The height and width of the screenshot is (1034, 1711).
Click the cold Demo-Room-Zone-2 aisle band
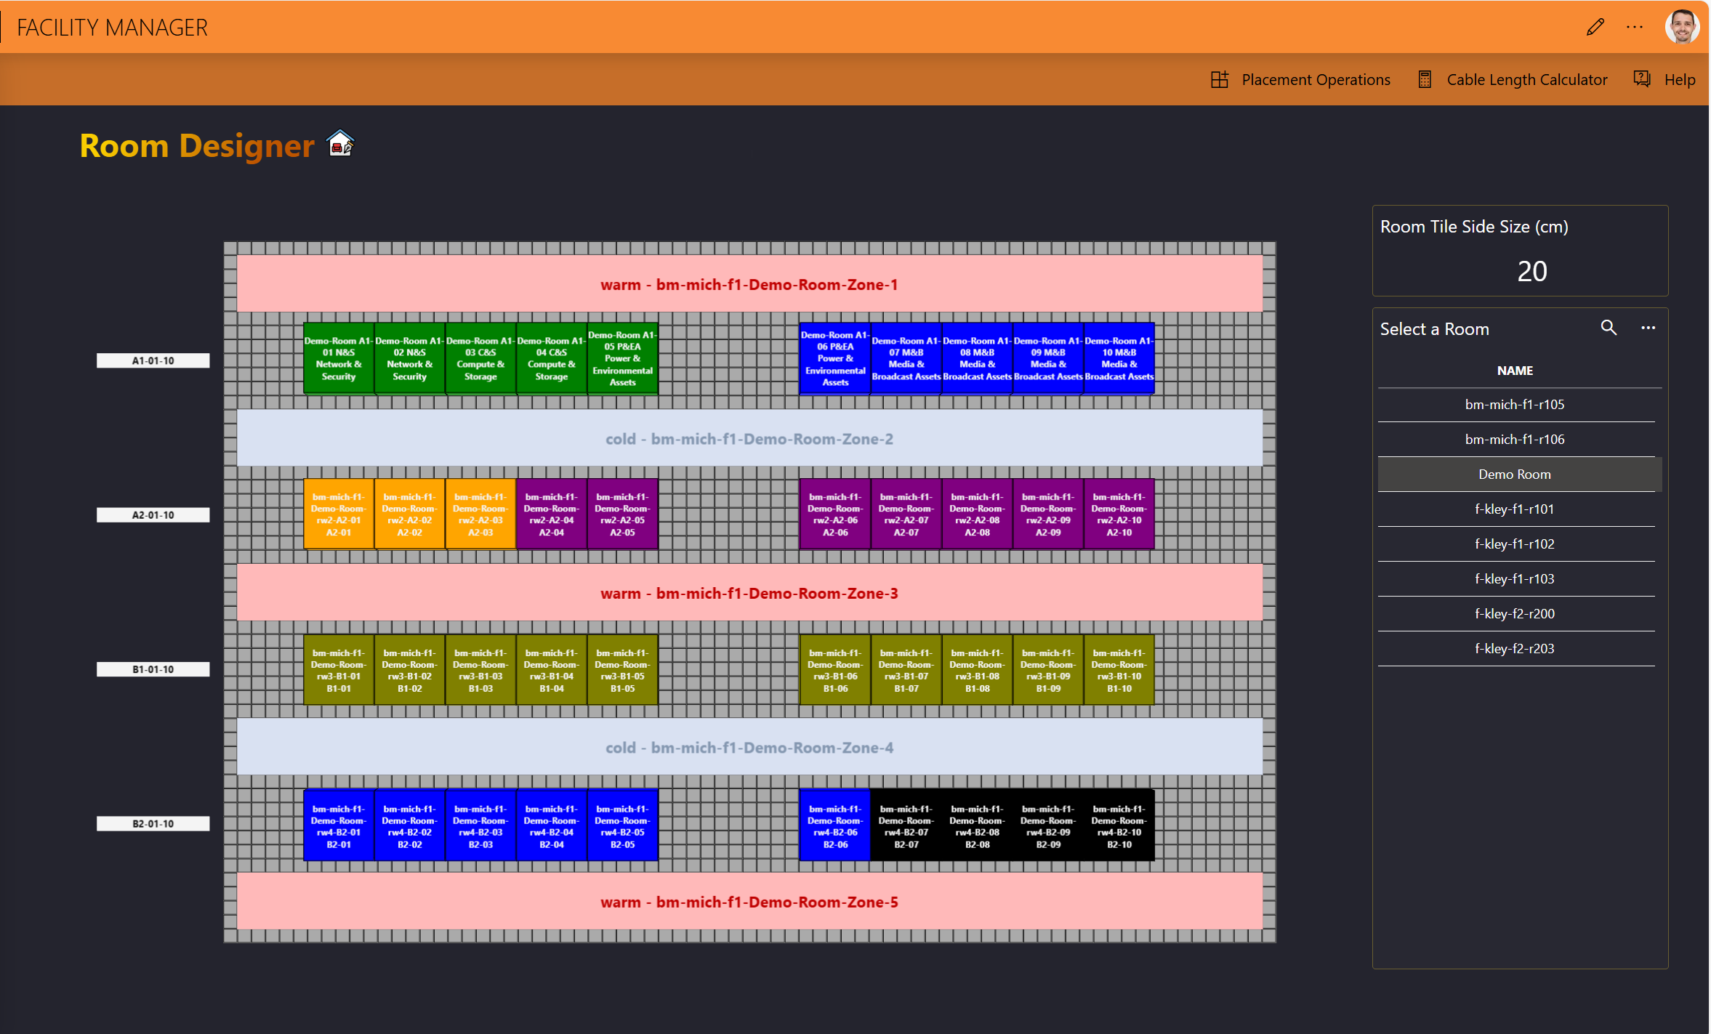pos(749,439)
